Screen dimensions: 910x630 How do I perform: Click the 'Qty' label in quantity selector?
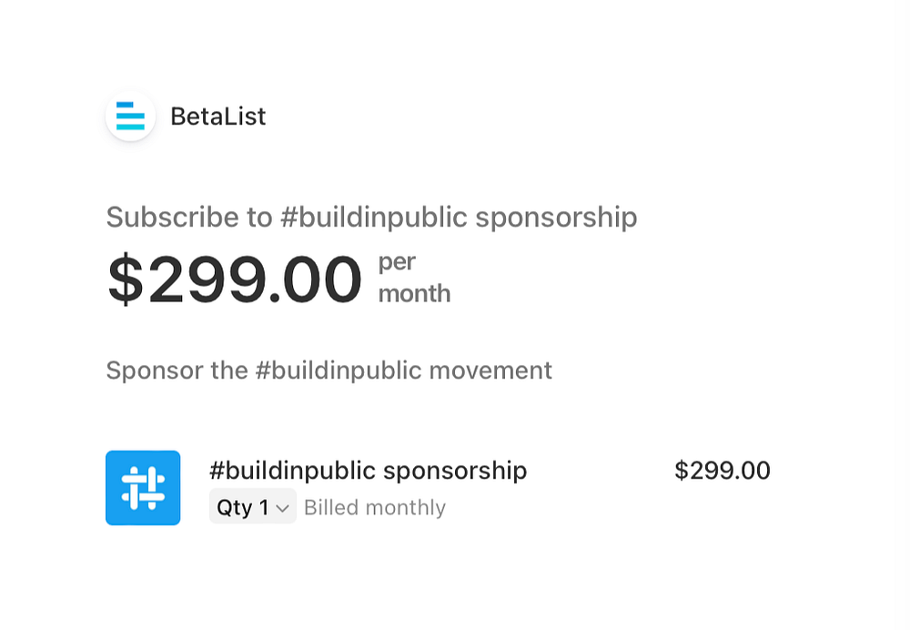tap(235, 508)
